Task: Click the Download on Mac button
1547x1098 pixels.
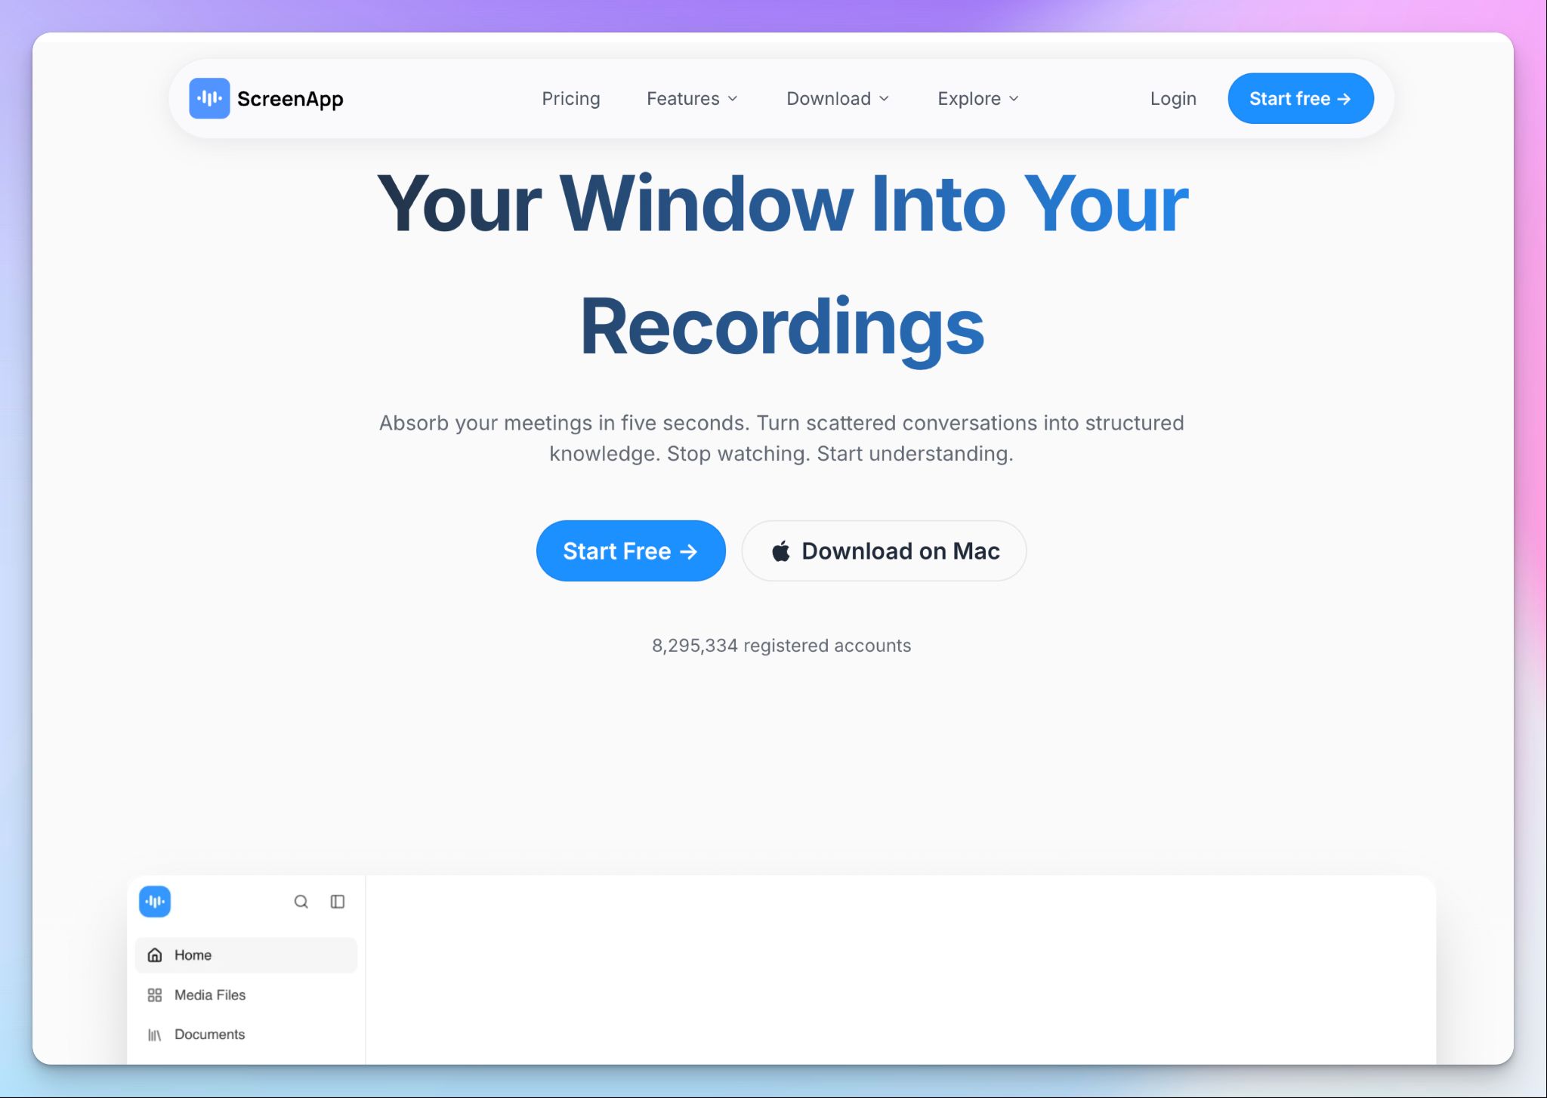Action: coord(884,551)
